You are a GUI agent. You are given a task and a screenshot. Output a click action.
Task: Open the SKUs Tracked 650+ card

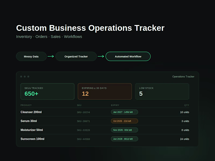(48, 92)
